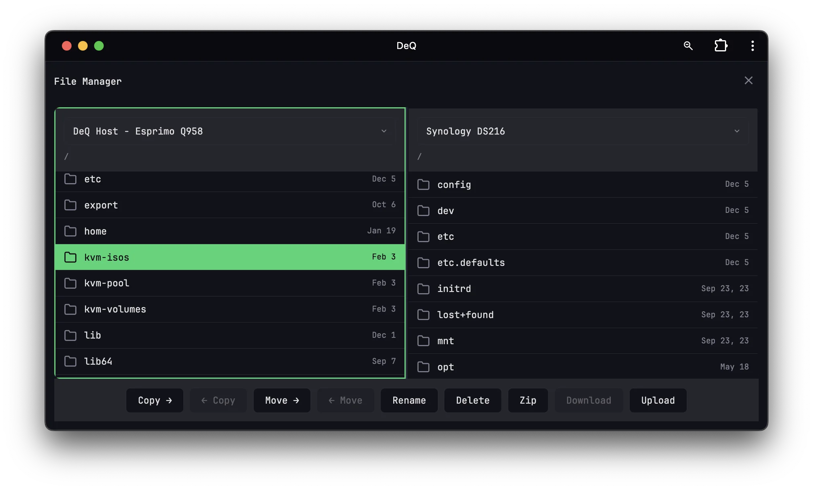Viewport: 813px width, 490px height.
Task: Click the folder icon beside opt
Action: click(x=424, y=367)
